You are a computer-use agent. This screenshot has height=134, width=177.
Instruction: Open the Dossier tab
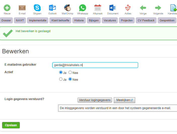(6, 20)
